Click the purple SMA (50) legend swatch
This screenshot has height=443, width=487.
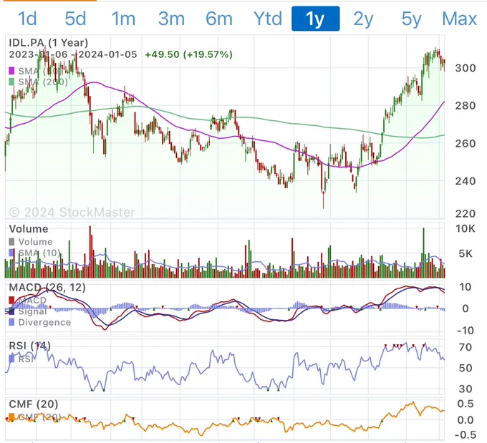tap(11, 71)
